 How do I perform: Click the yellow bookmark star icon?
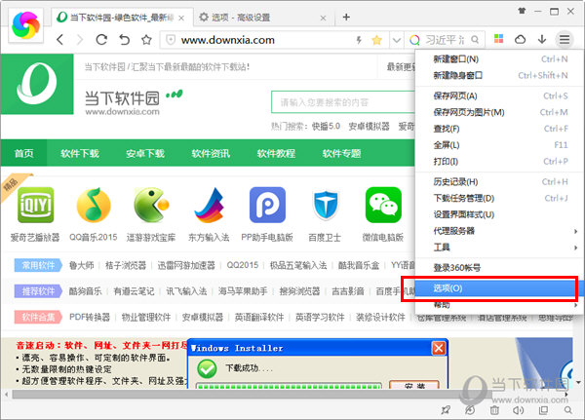(376, 40)
